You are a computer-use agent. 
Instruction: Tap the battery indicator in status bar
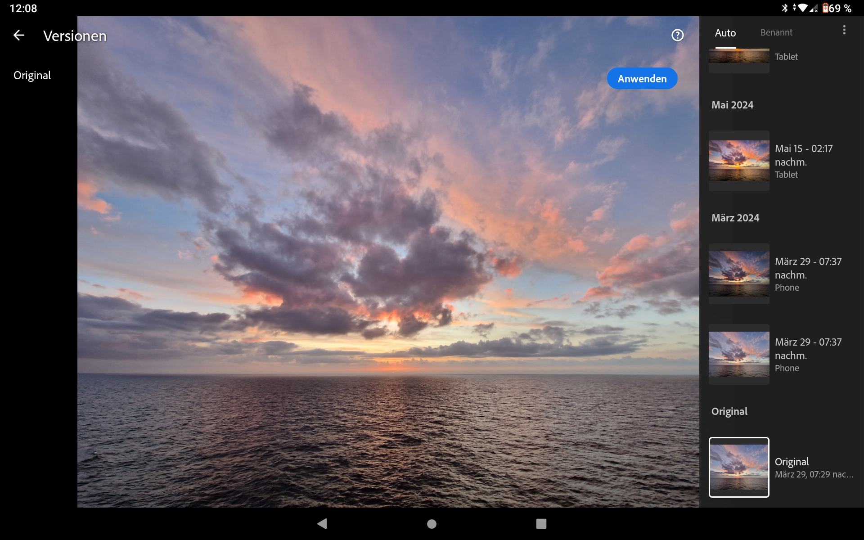826,8
